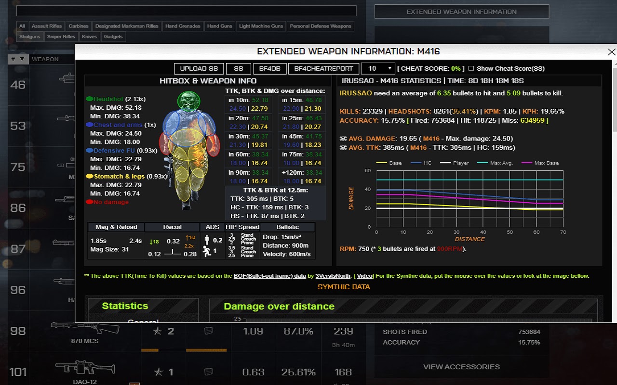Click the skull icon beside AVG. TTK
Image resolution: width=617 pixels, height=385 pixels.
click(343, 148)
